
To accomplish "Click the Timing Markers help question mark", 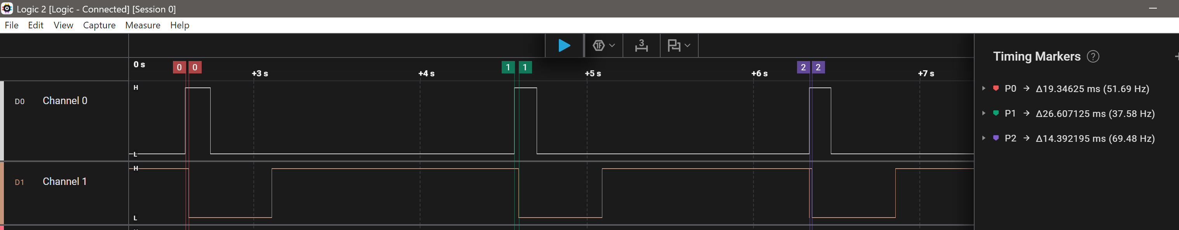I will coord(1093,57).
